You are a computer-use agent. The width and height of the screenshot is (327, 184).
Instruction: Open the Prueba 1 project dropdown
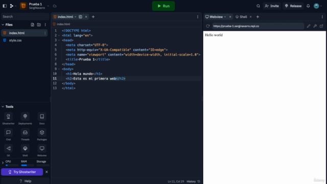click(48, 6)
